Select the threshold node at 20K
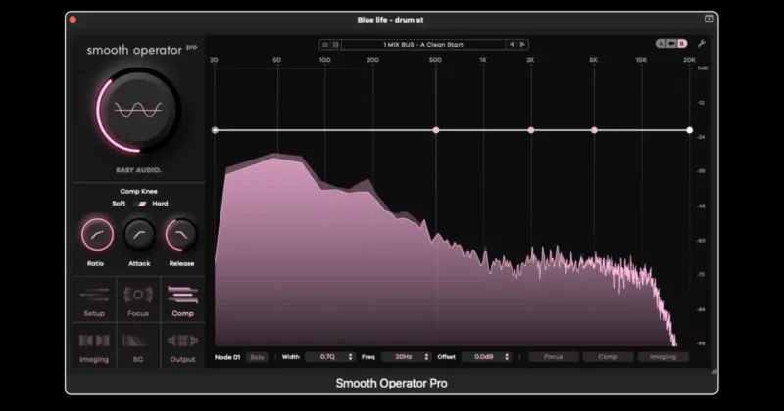Viewport: 784px width, 411px height. coord(690,130)
